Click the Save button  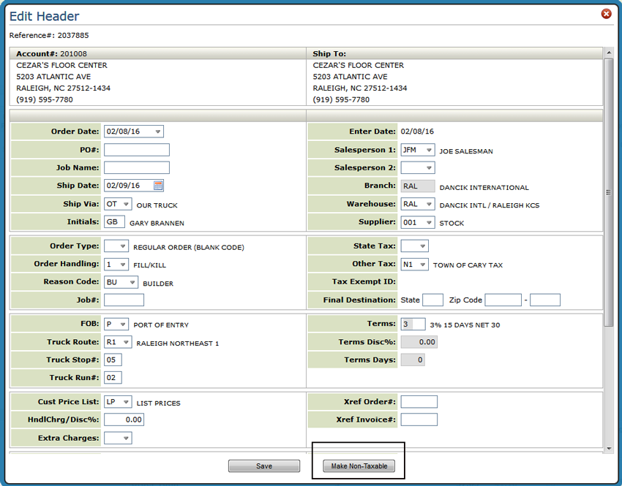pos(264,466)
